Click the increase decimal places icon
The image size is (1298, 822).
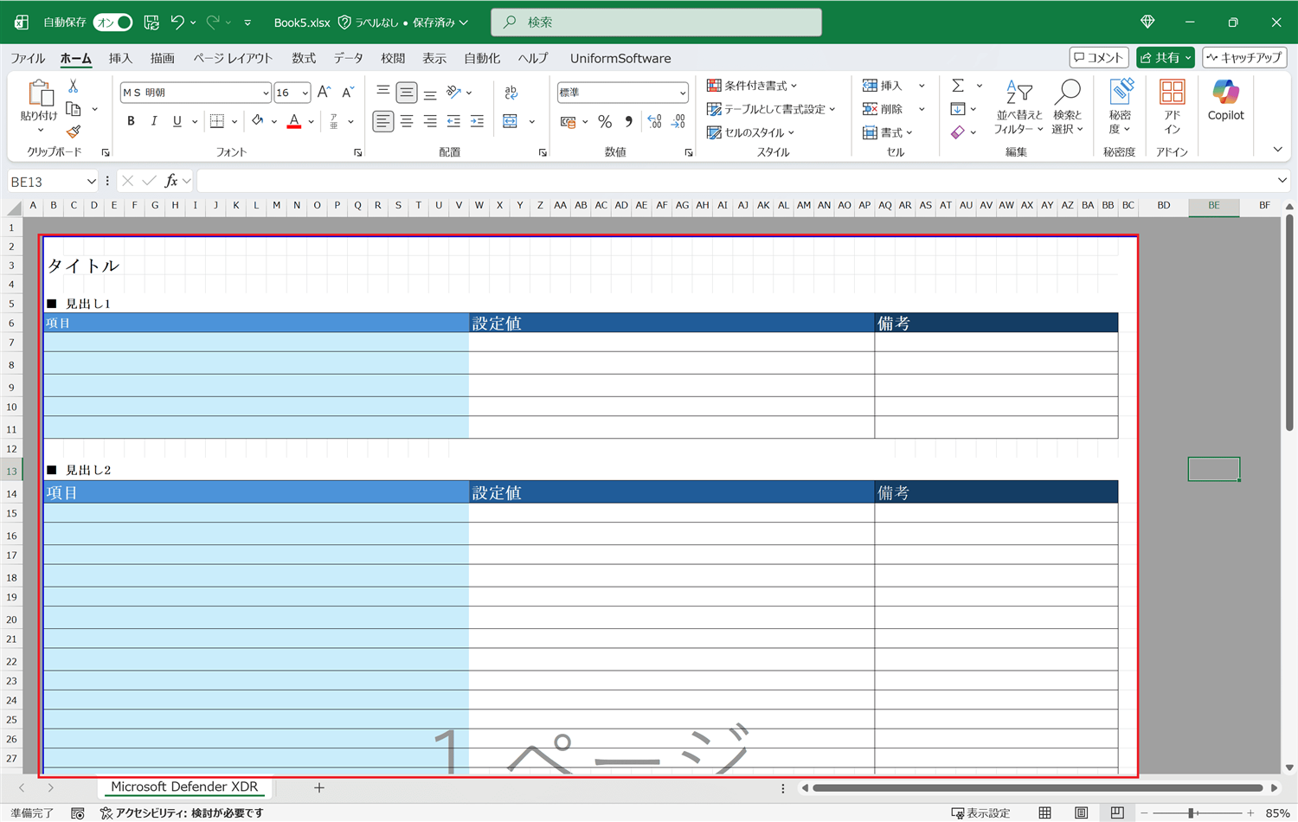click(x=655, y=122)
